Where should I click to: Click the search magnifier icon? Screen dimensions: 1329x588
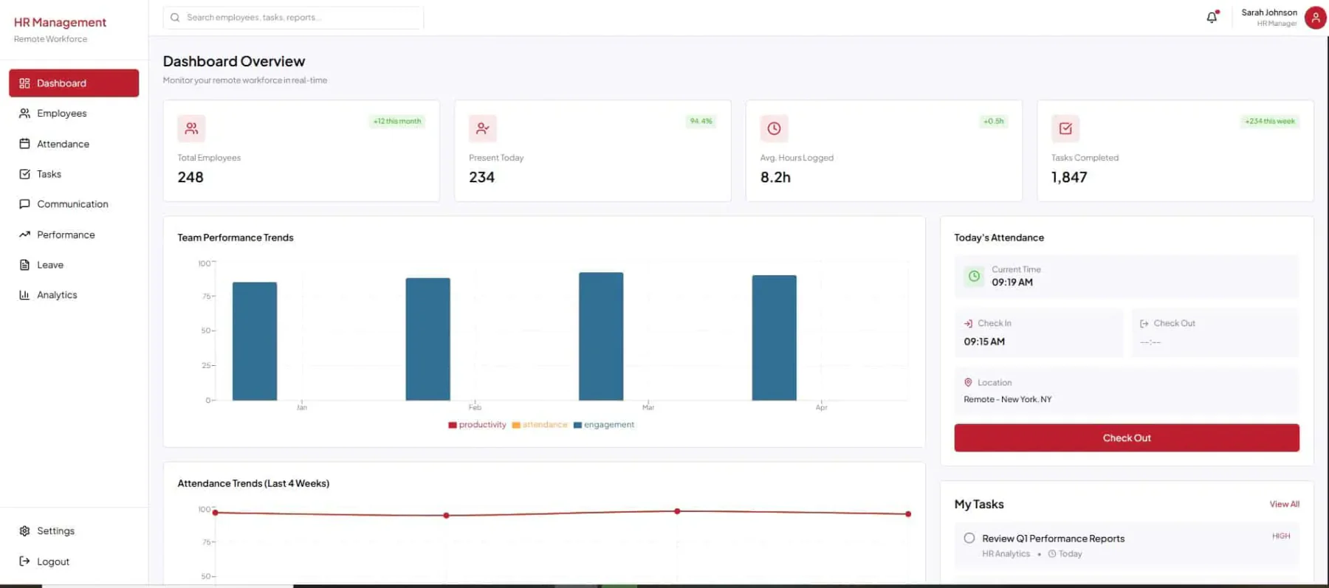click(x=175, y=18)
